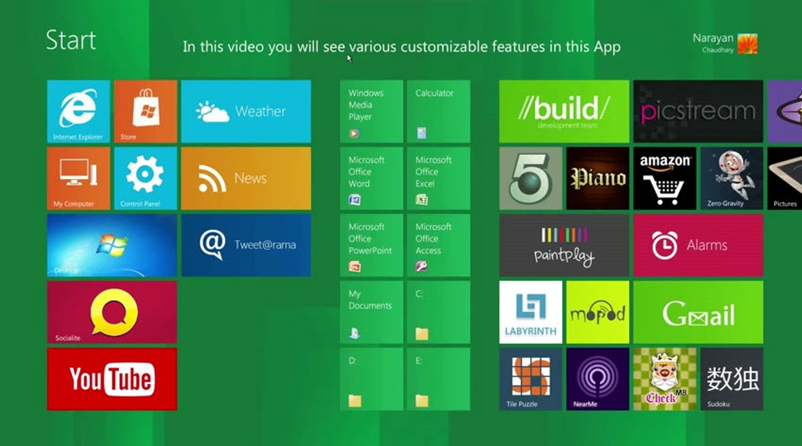Open the Internet Explorer tile

(x=79, y=111)
